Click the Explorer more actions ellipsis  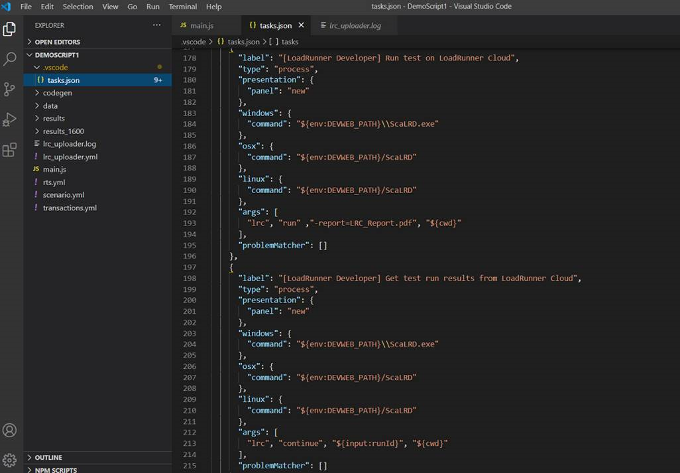156,25
